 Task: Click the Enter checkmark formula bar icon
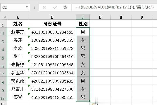click(55, 7)
